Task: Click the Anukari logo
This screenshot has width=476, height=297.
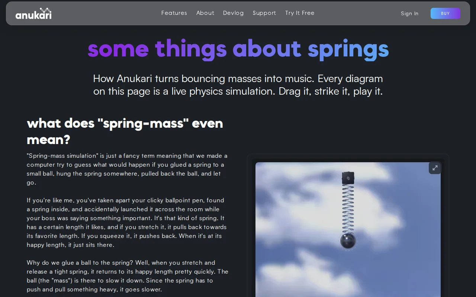Action: click(x=33, y=14)
